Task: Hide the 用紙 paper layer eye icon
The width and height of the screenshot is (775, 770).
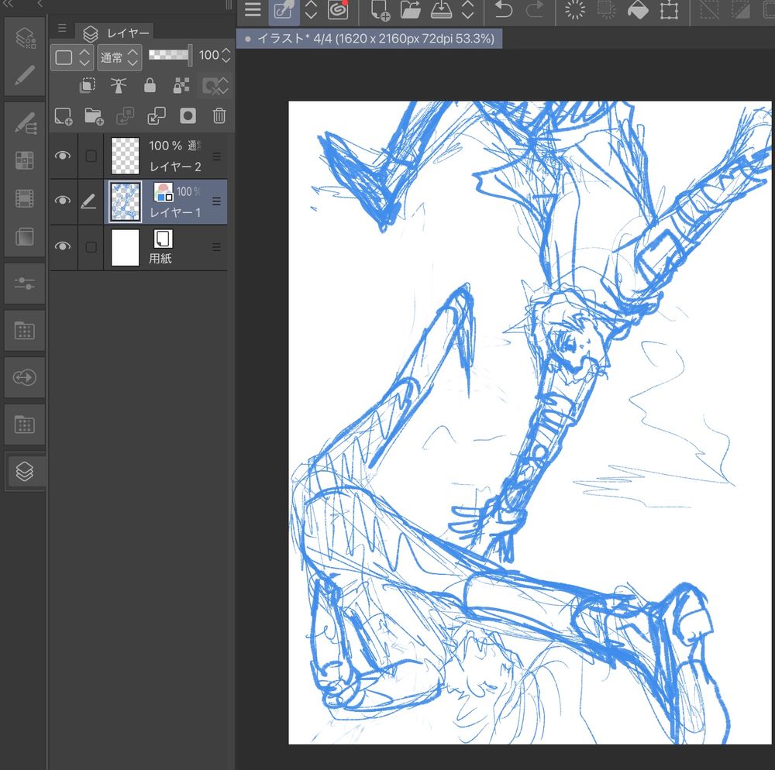Action: click(62, 246)
